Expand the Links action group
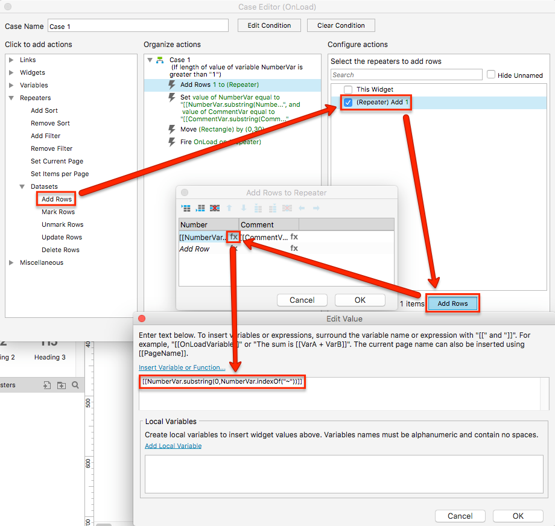Image resolution: width=555 pixels, height=526 pixels. (11, 60)
